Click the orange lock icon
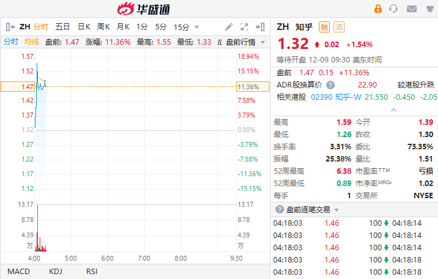438x279 pixels. click(x=378, y=9)
